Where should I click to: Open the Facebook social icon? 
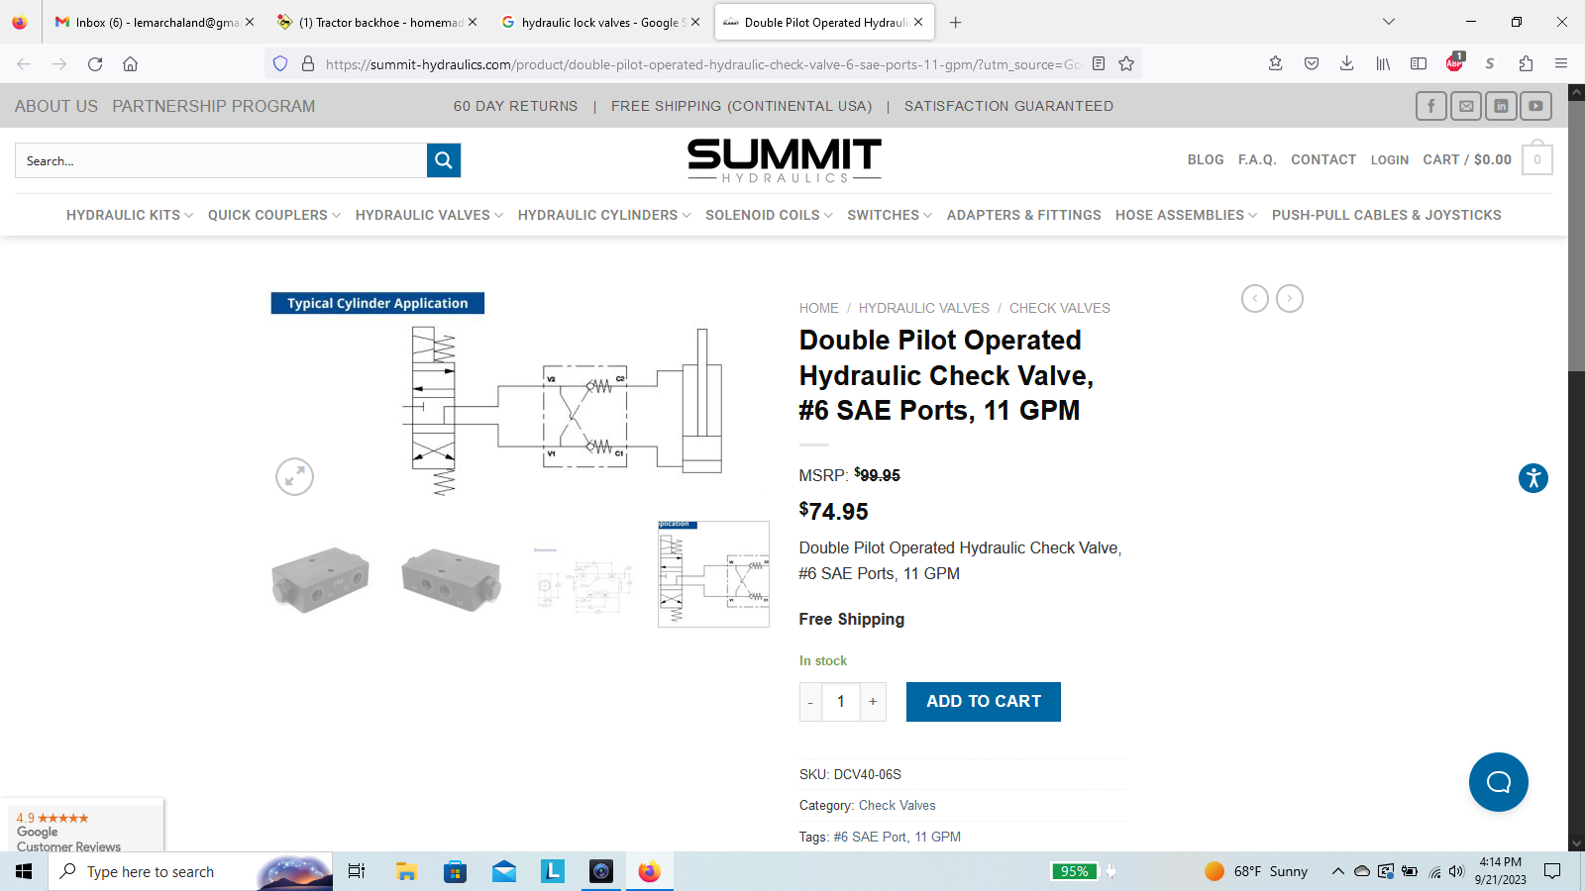[1430, 106]
